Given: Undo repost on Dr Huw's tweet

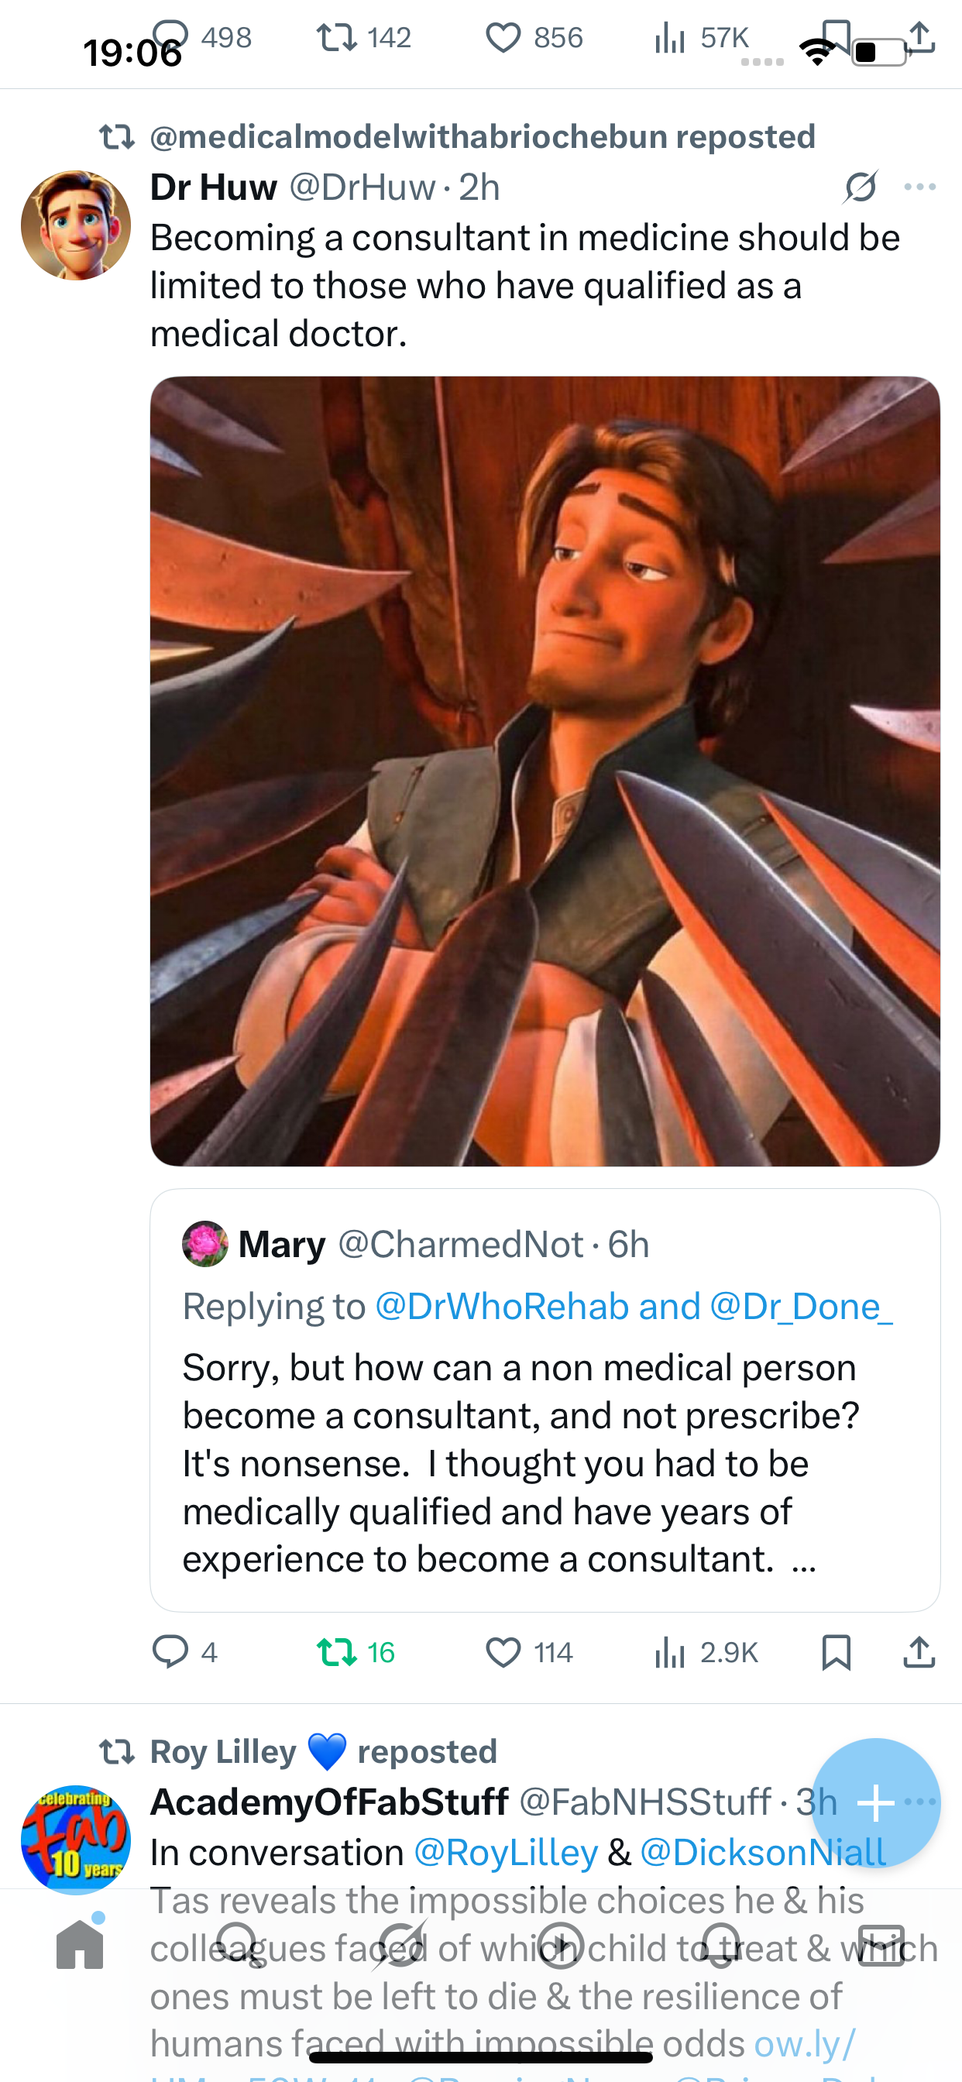Looking at the screenshot, I should pos(337,1652).
